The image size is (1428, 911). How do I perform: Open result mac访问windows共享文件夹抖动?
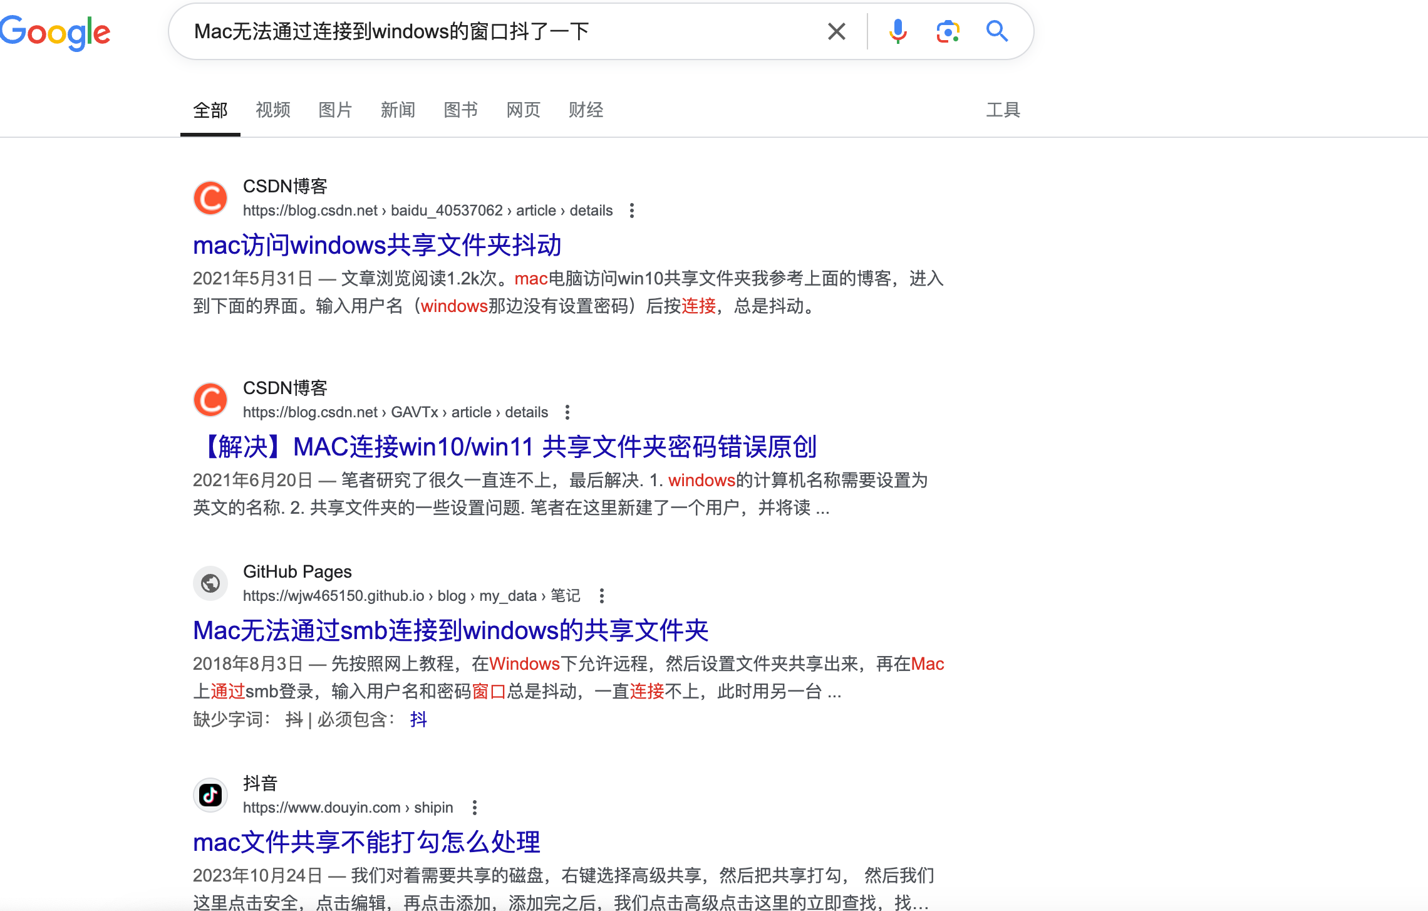pyautogui.click(x=377, y=245)
